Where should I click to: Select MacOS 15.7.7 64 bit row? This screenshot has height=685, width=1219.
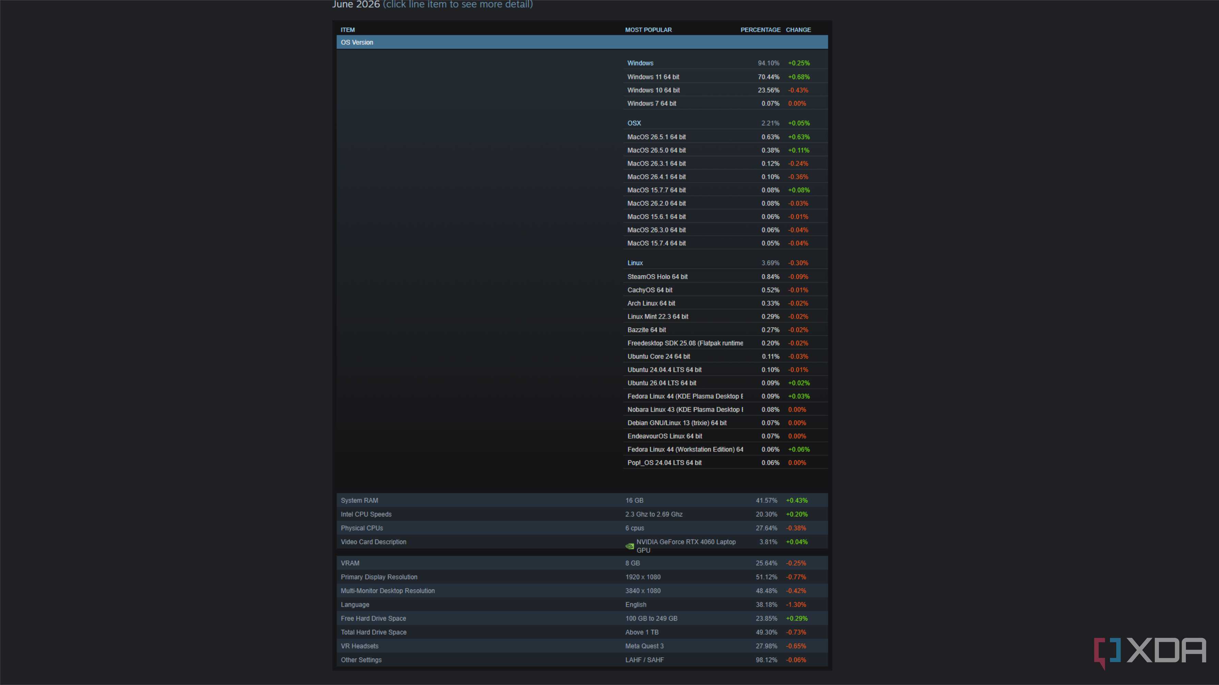[725, 189]
